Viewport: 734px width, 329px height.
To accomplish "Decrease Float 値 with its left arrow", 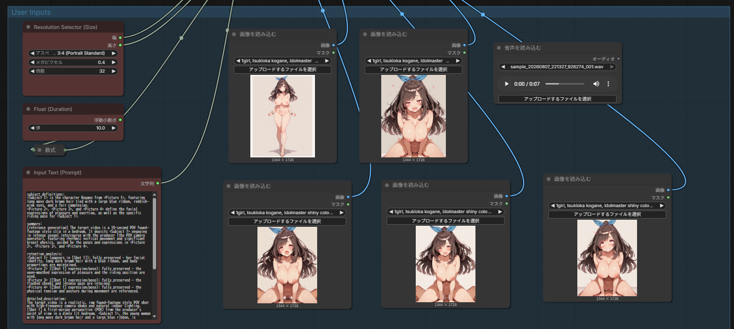I will click(x=32, y=128).
